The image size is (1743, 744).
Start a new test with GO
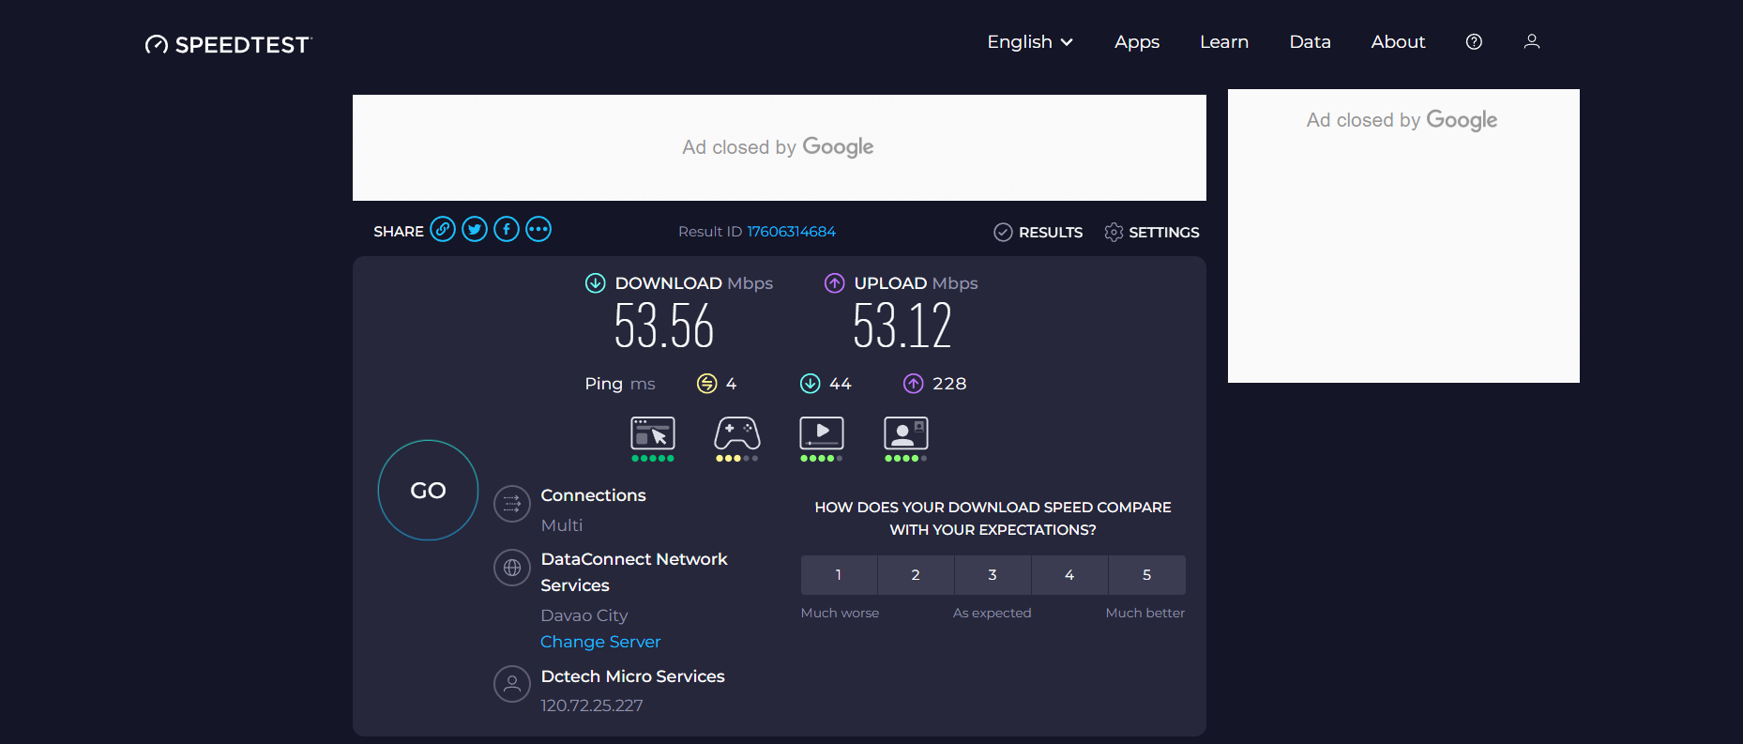click(428, 490)
